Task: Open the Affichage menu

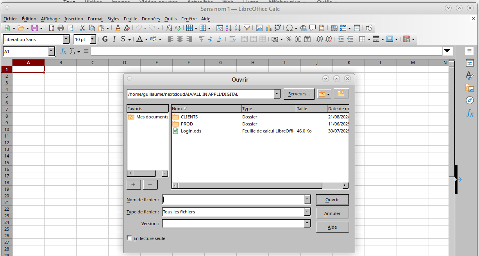Action: tap(50, 19)
